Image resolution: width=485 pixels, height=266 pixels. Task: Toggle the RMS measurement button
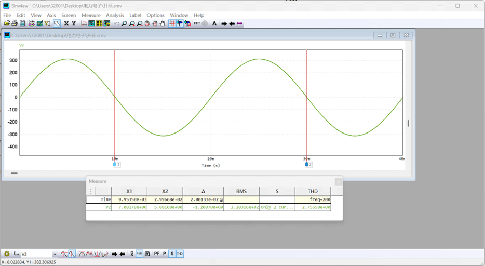140,254
